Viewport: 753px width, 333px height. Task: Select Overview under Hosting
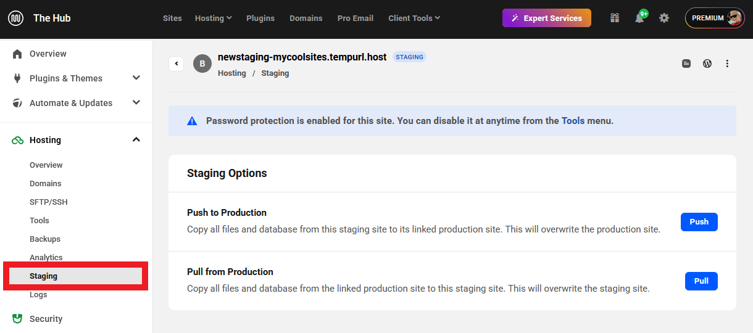[x=46, y=165]
